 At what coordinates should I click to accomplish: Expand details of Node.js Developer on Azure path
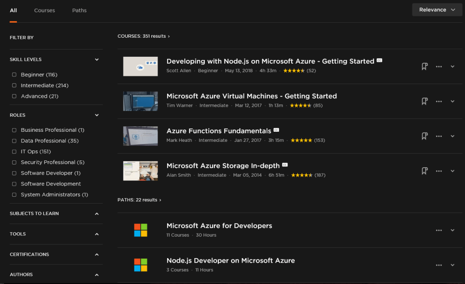[x=453, y=265]
